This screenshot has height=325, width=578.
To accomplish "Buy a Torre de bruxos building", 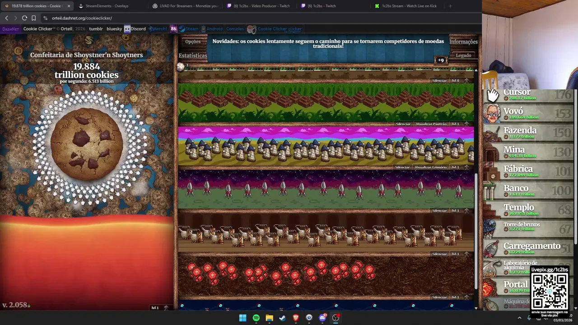I will coord(529,229).
